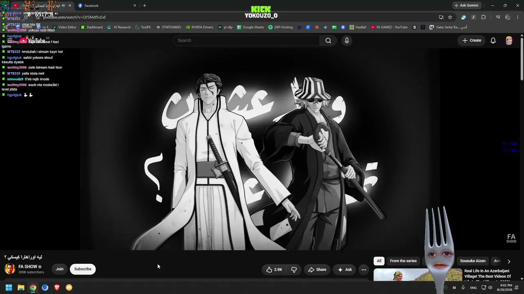Switch input language via ENG in tray

click(473, 287)
